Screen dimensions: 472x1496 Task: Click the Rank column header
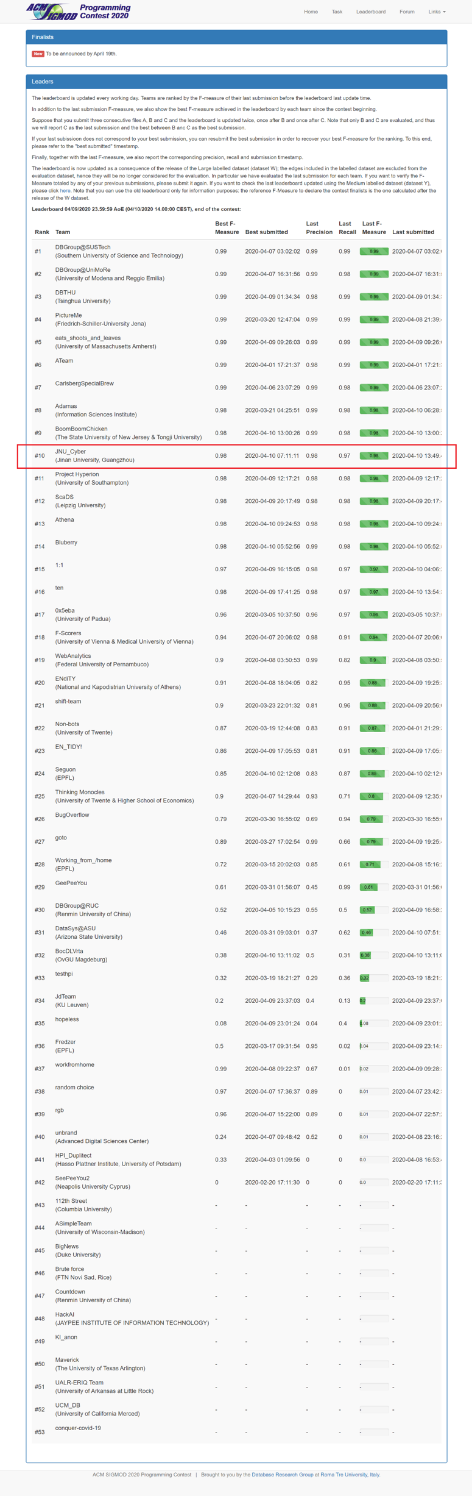click(x=42, y=232)
